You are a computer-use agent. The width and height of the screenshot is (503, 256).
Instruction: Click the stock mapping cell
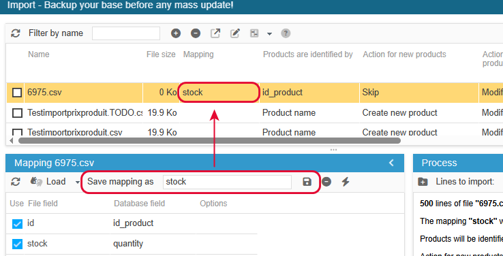click(x=219, y=93)
